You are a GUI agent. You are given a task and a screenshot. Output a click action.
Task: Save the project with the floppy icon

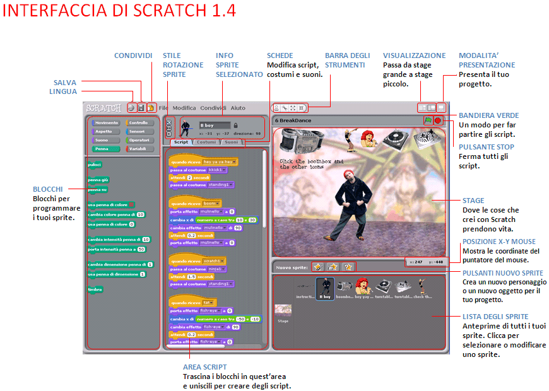point(141,108)
